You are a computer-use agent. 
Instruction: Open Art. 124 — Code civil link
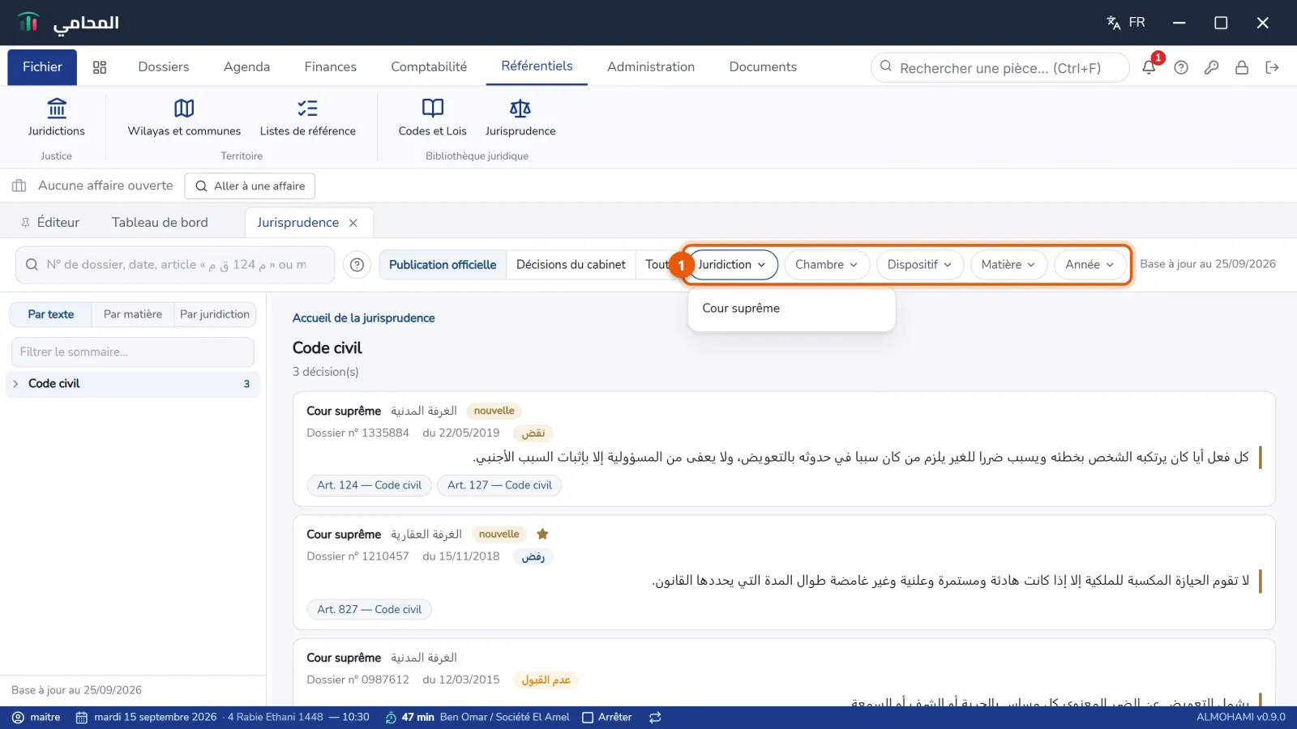369,485
